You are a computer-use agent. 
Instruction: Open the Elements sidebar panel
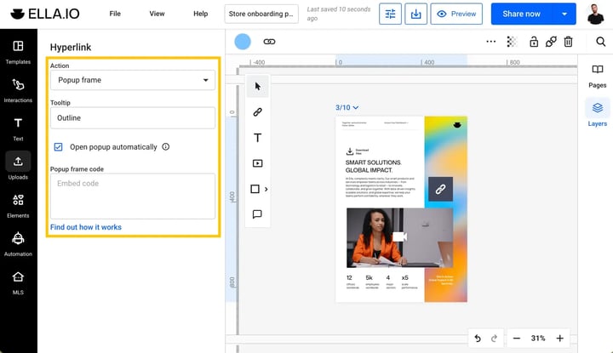point(18,206)
